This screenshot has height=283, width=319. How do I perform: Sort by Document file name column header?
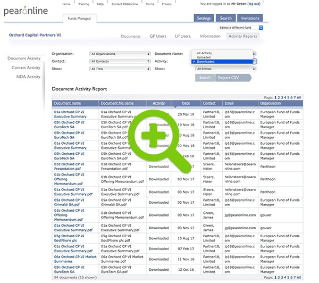click(117, 103)
